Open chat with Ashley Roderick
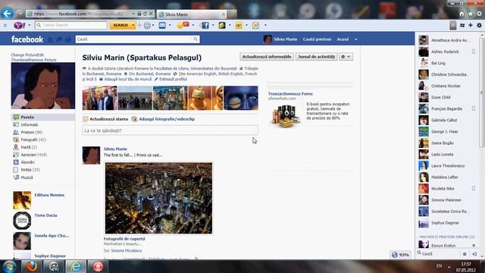The image size is (485, 273). [x=446, y=52]
